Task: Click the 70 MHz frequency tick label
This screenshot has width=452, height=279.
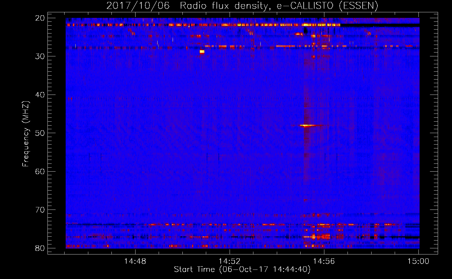Action: pyautogui.click(x=40, y=210)
